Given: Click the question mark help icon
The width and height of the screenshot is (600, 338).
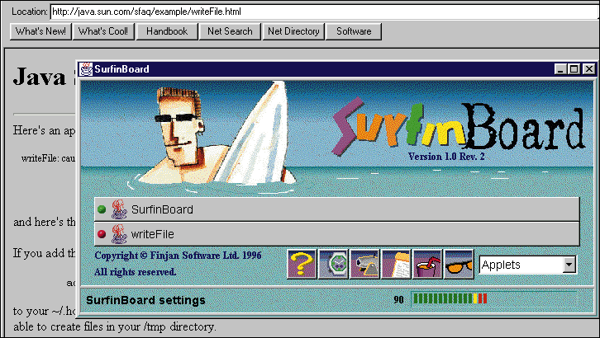Looking at the screenshot, I should 302,264.
